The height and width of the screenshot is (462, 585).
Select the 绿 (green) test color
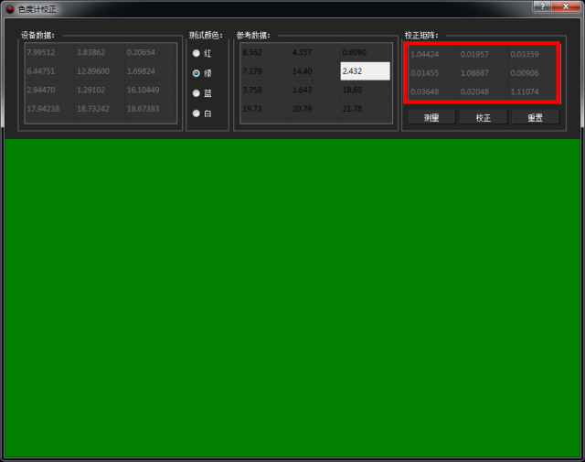tap(196, 73)
